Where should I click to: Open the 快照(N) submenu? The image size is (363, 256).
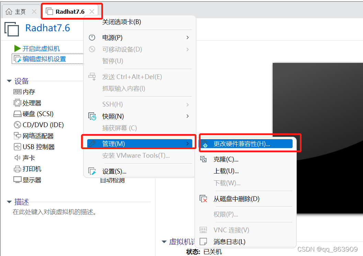(139, 116)
